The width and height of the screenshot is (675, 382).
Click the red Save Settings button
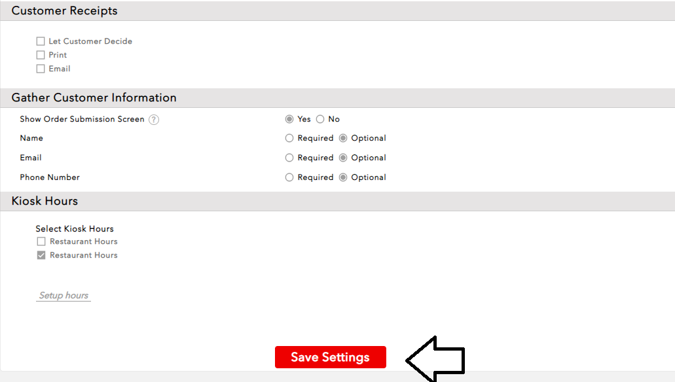(330, 357)
